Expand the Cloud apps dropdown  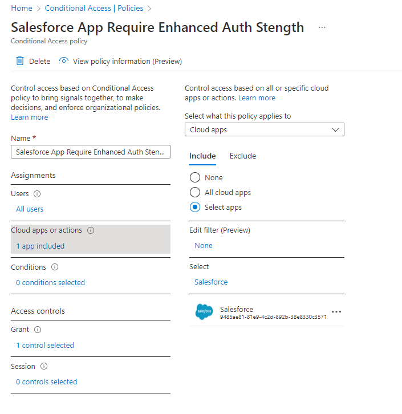(x=265, y=130)
